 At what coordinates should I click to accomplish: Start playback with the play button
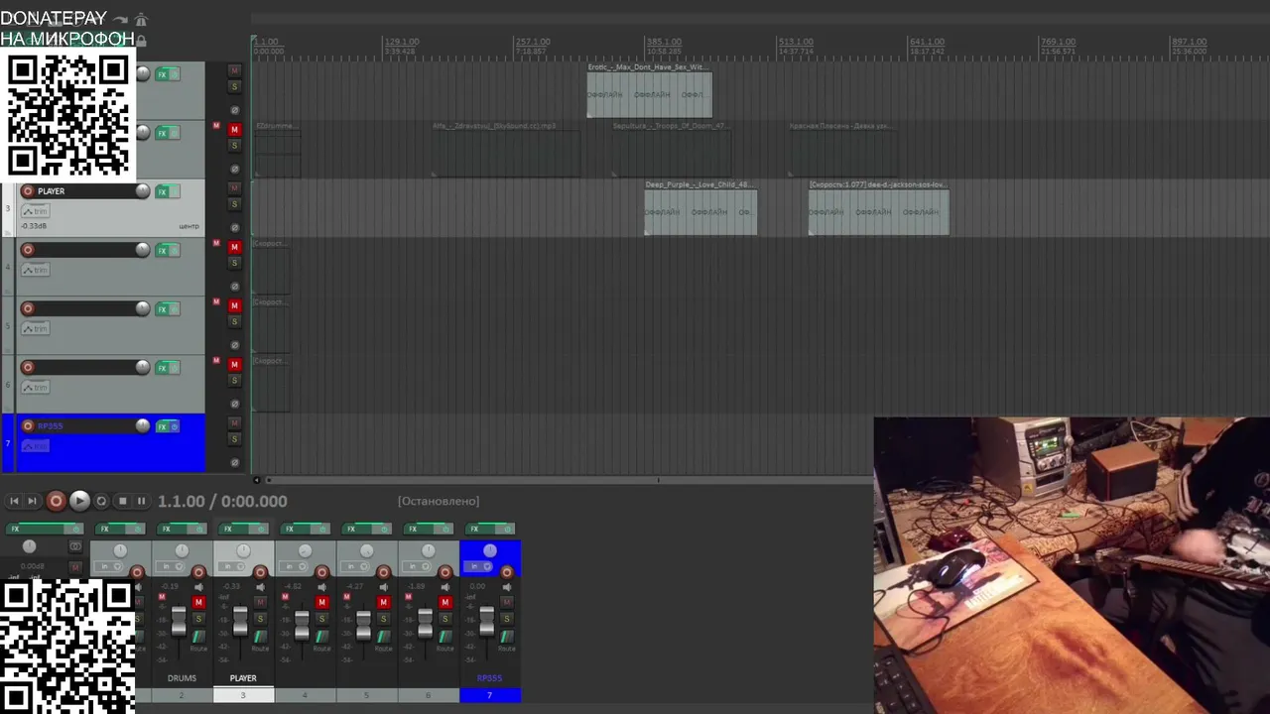point(79,501)
